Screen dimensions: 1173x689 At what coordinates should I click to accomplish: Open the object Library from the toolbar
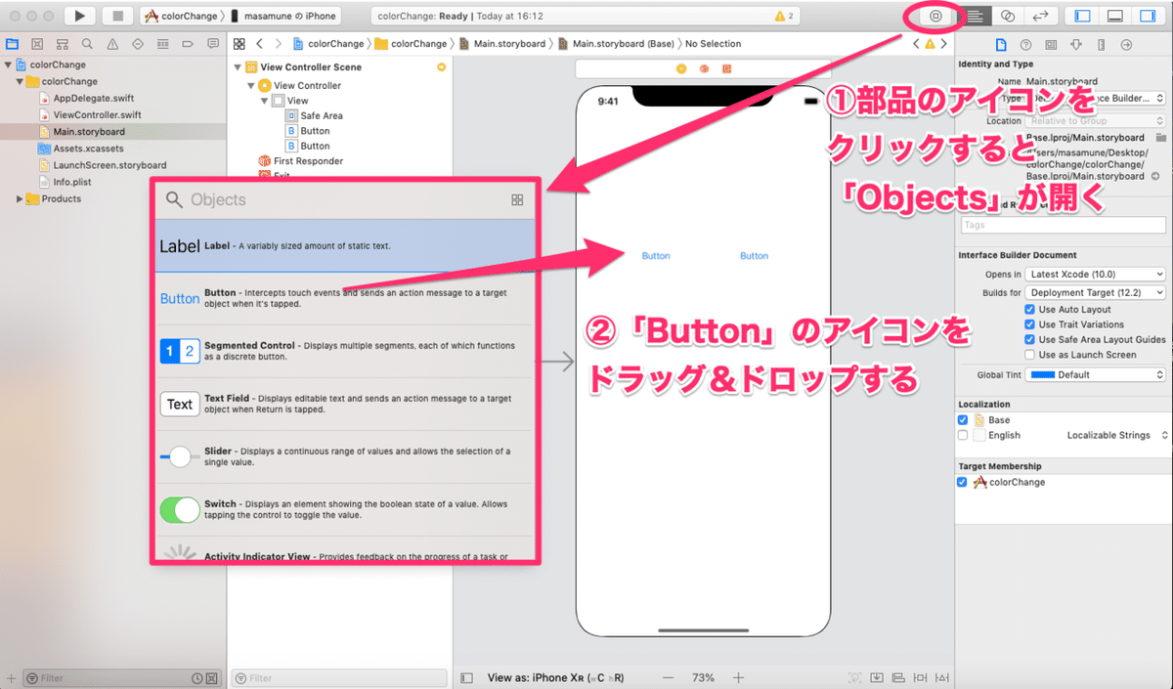(x=935, y=16)
